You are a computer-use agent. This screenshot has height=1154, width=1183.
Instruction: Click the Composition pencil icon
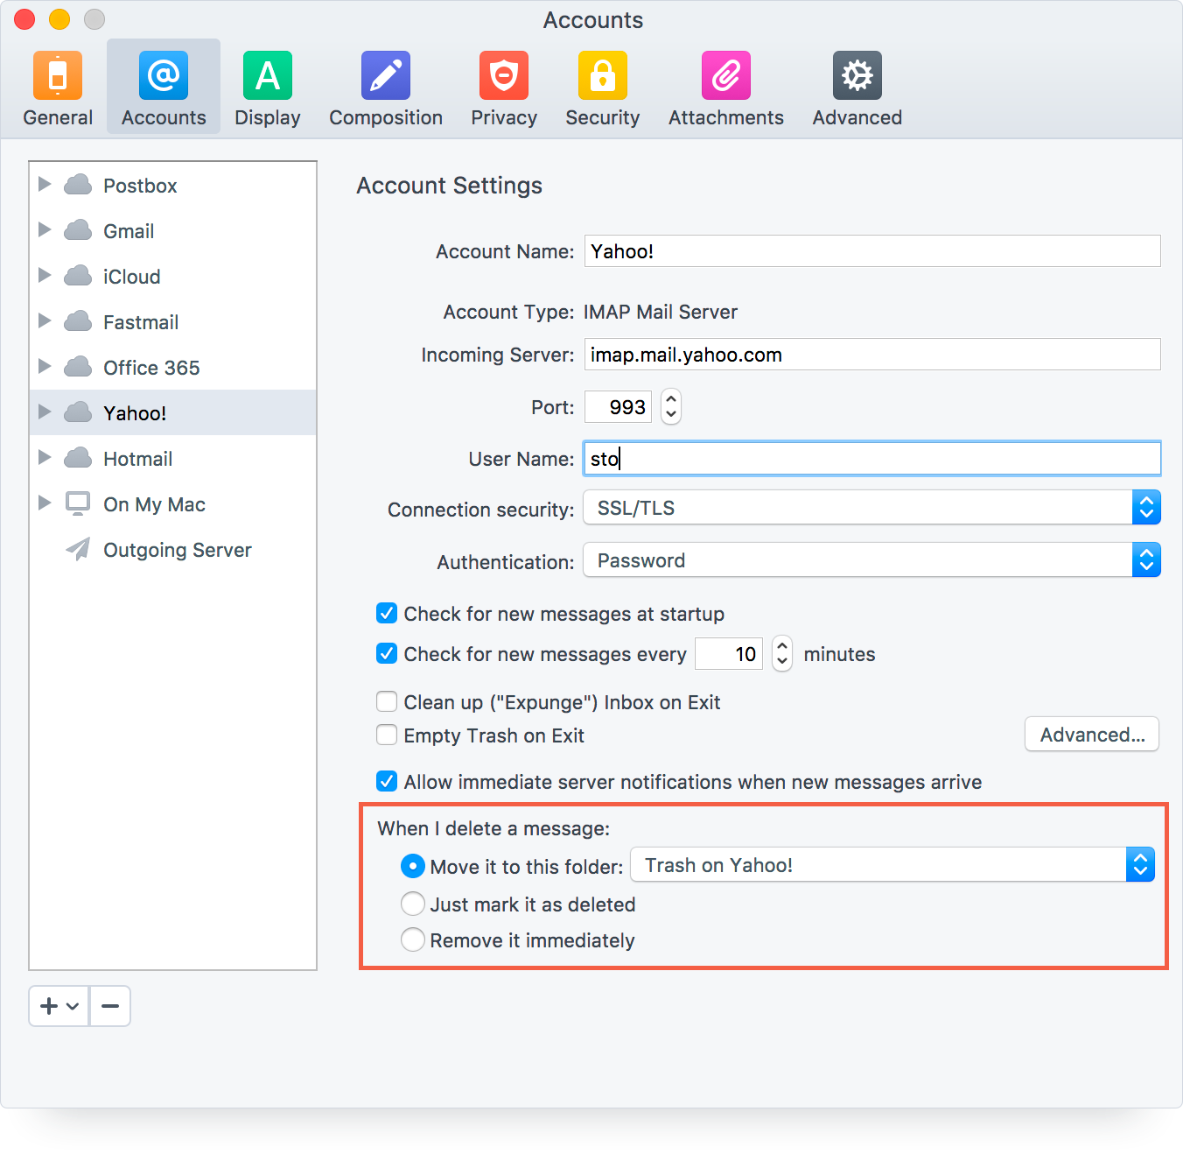coord(385,75)
